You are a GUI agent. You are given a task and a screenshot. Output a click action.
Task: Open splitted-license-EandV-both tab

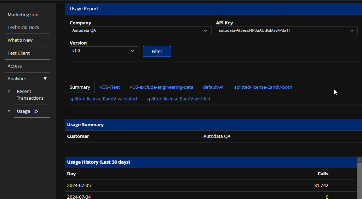[263, 87]
